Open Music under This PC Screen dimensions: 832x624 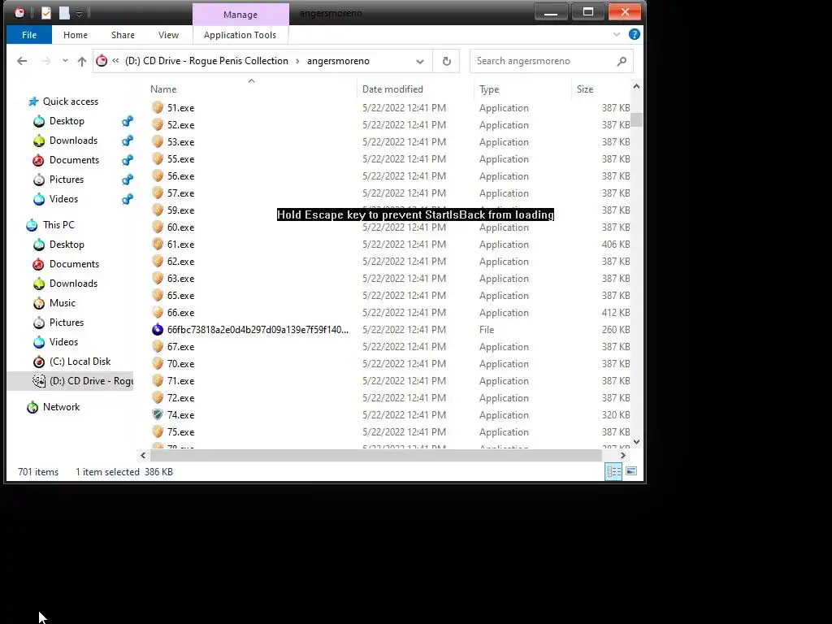[x=62, y=303]
